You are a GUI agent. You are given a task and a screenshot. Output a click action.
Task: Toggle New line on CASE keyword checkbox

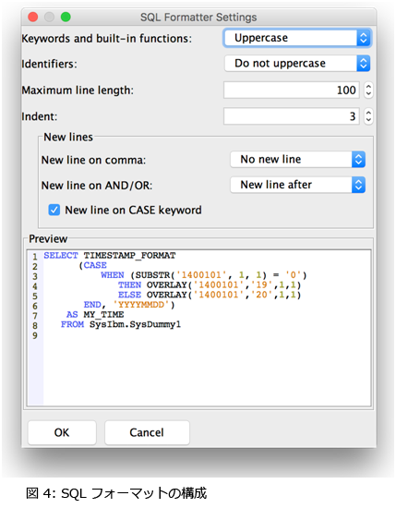pos(54,210)
